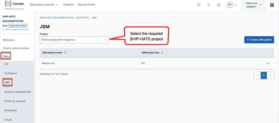Open the help question mark icon
The height and width of the screenshot is (123, 279).
(x=219, y=5)
